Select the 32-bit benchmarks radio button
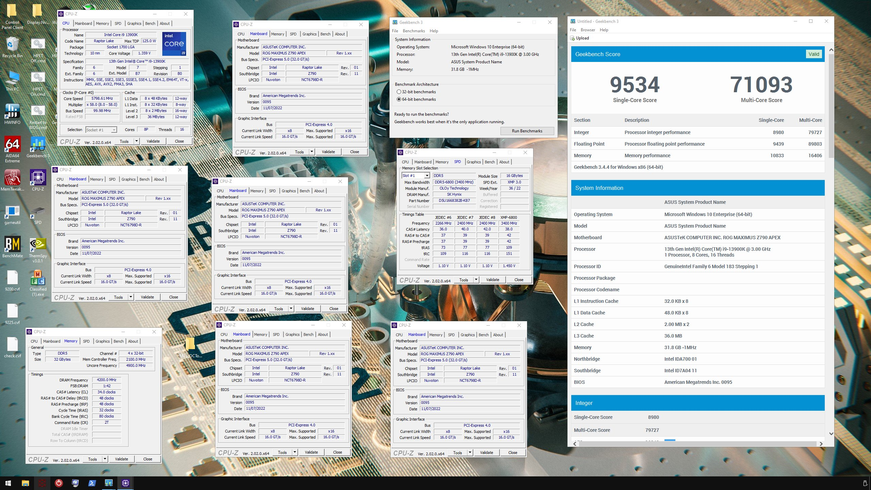871x490 pixels. click(399, 92)
